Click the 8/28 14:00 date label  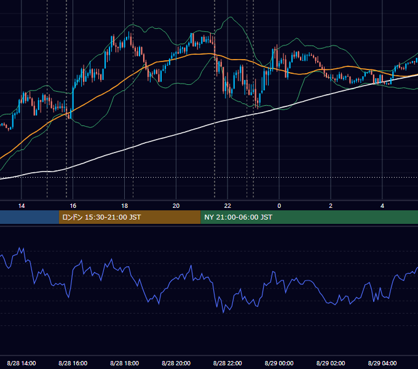(22, 363)
